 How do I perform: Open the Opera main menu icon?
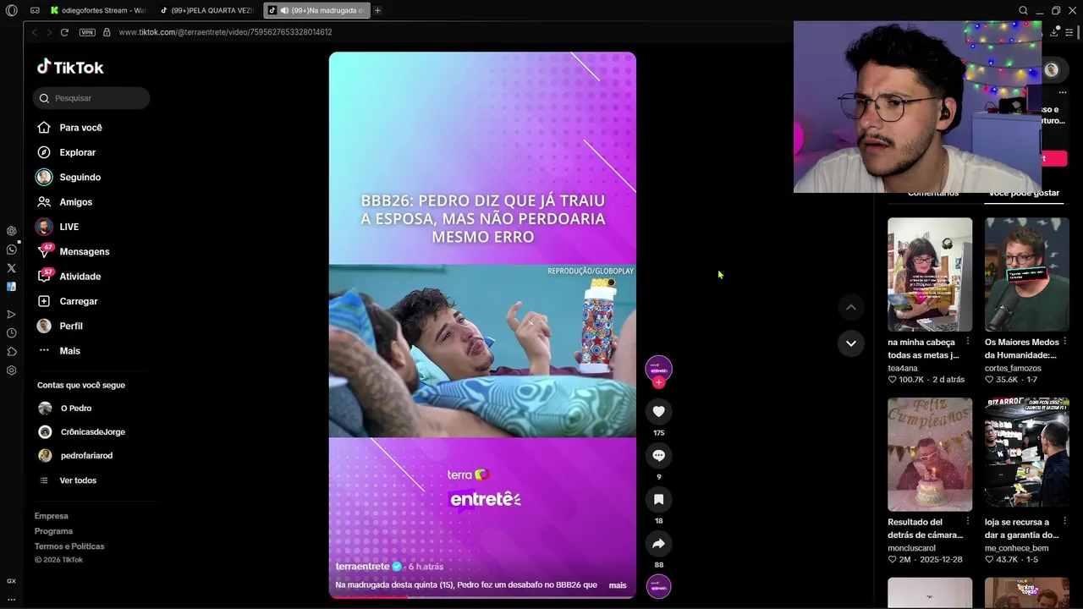point(11,10)
